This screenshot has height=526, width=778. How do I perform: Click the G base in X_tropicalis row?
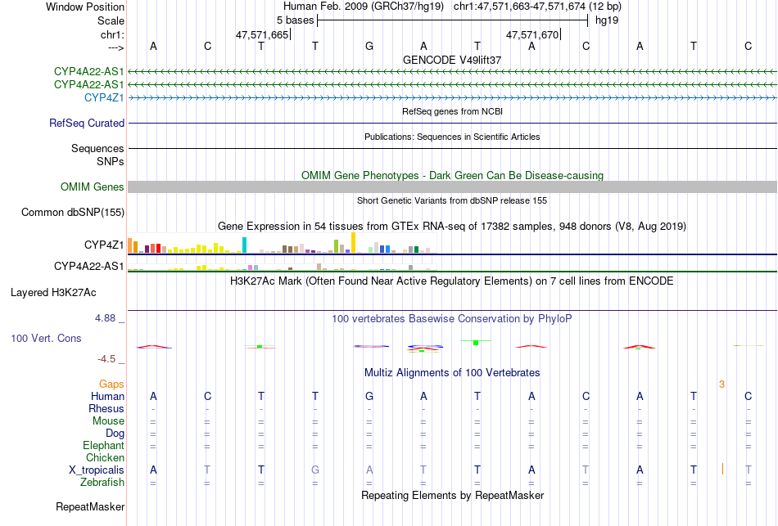(315, 470)
